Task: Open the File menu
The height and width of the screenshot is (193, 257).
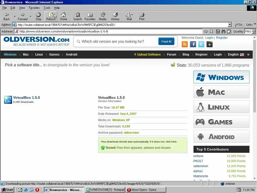Action: point(5,8)
